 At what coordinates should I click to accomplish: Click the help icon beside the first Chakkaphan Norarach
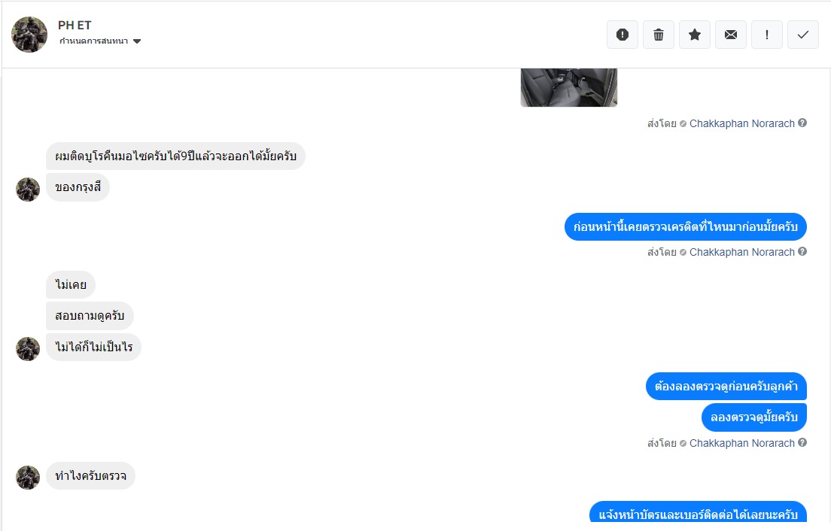point(802,123)
